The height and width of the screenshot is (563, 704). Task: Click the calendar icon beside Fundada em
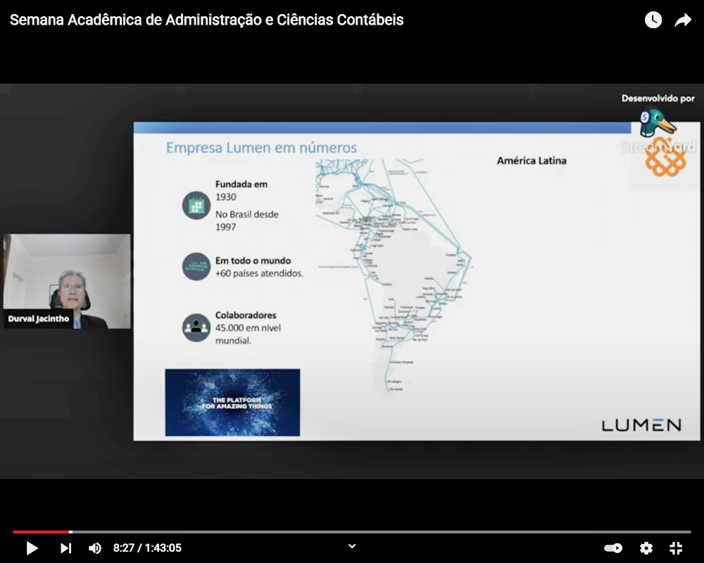(x=196, y=205)
